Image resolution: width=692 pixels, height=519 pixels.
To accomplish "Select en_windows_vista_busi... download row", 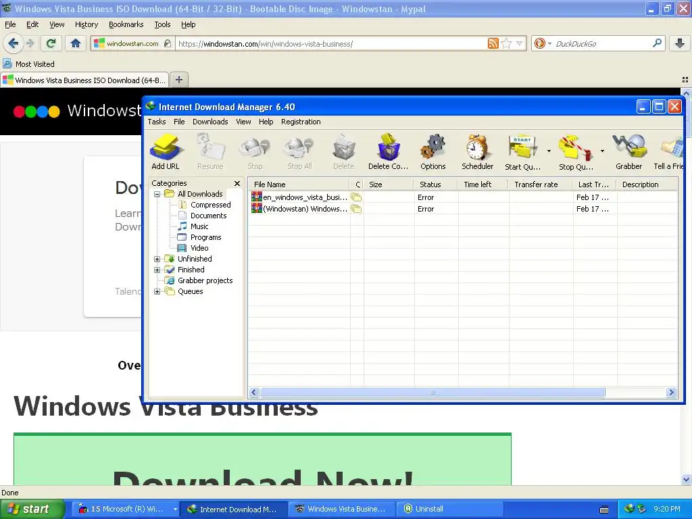I will coord(462,197).
